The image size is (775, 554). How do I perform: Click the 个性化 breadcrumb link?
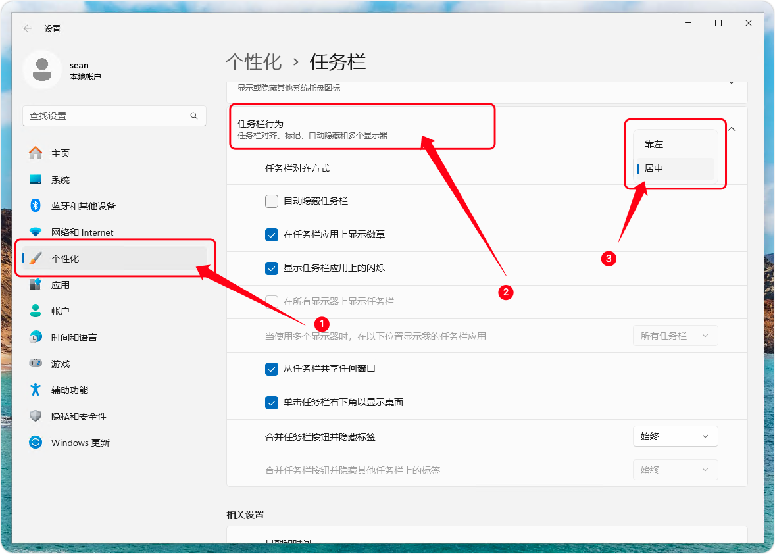click(253, 63)
